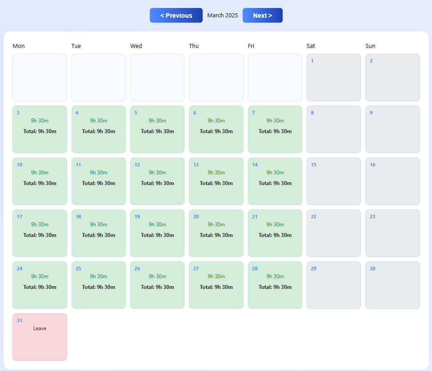
Task: Click the day number 17 cell
Action: pos(40,233)
